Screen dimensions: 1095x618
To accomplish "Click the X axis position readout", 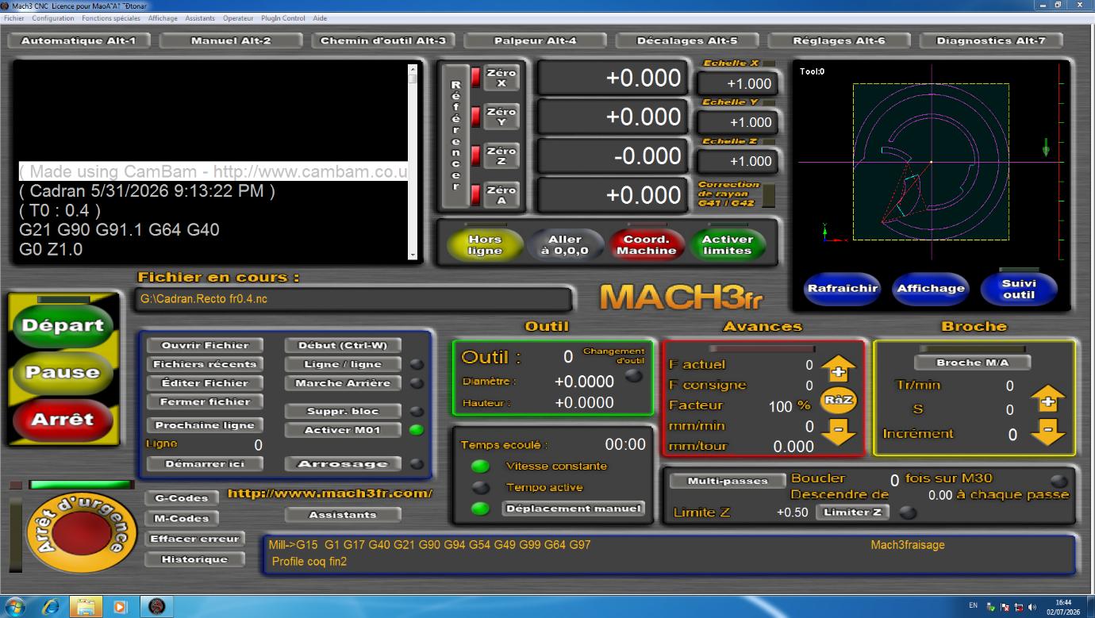I will (613, 78).
